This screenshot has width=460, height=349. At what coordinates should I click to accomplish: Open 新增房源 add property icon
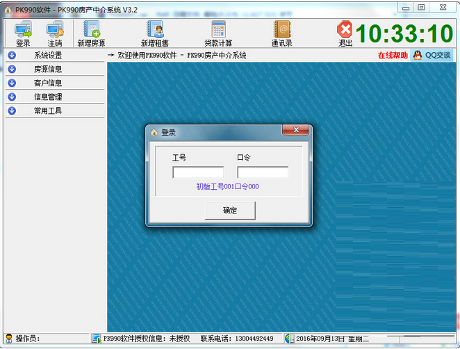[92, 29]
